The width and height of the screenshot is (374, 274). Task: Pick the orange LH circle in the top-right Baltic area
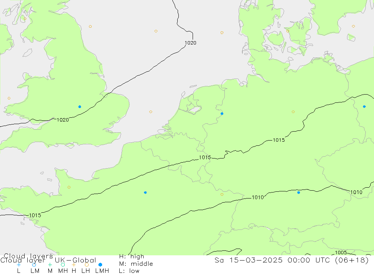pyautogui.click(x=353, y=27)
